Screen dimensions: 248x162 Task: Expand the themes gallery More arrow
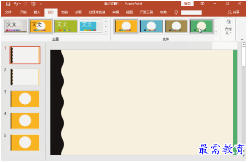coord(106,32)
